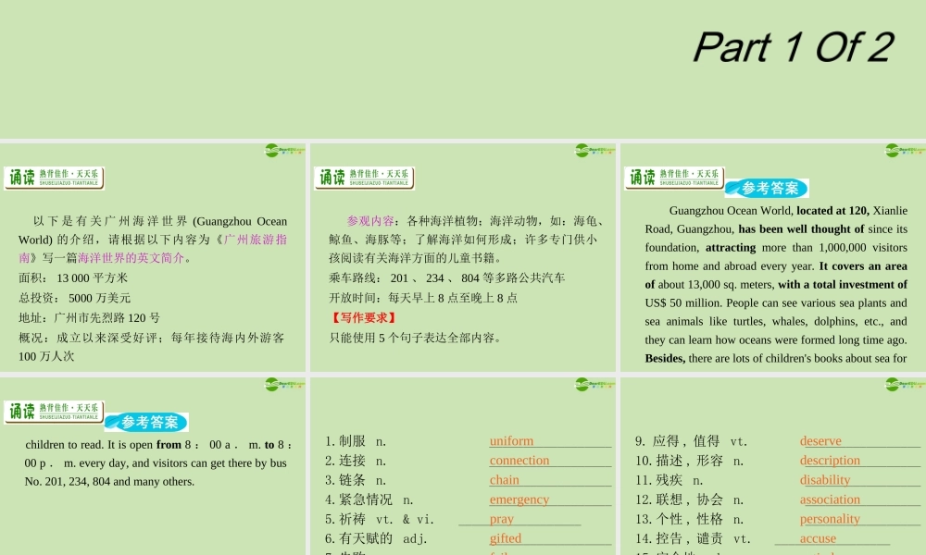Click the answer word 'pray'
The width and height of the screenshot is (926, 555).
pos(501,519)
